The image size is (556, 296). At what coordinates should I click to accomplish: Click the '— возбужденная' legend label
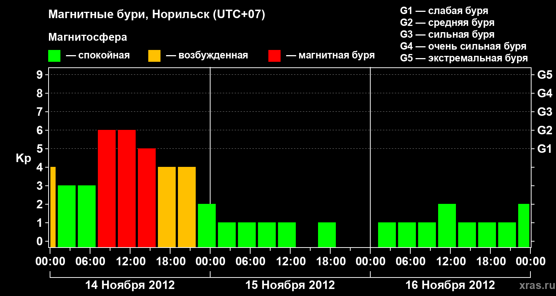[207, 56]
